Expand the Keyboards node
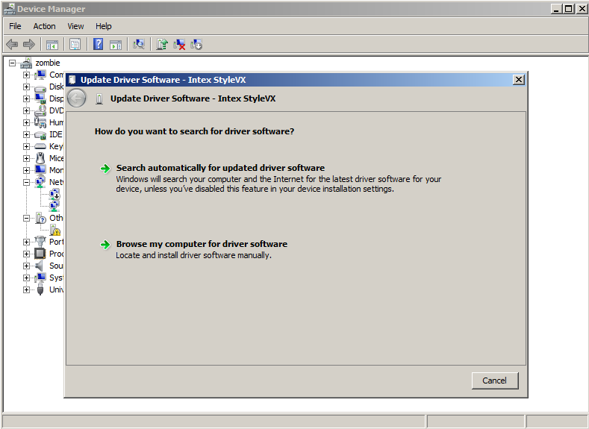Screen dimensions: 589x429 26,146
